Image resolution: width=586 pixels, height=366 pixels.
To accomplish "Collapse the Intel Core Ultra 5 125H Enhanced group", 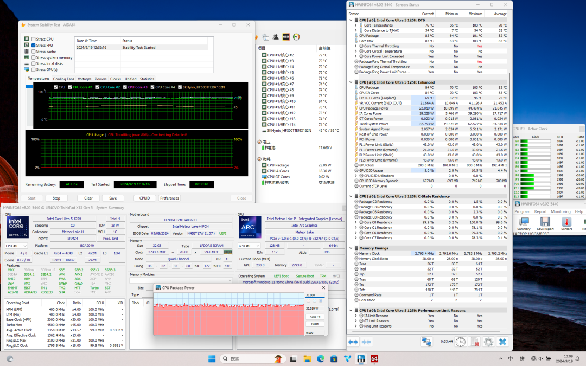I will [351, 82].
